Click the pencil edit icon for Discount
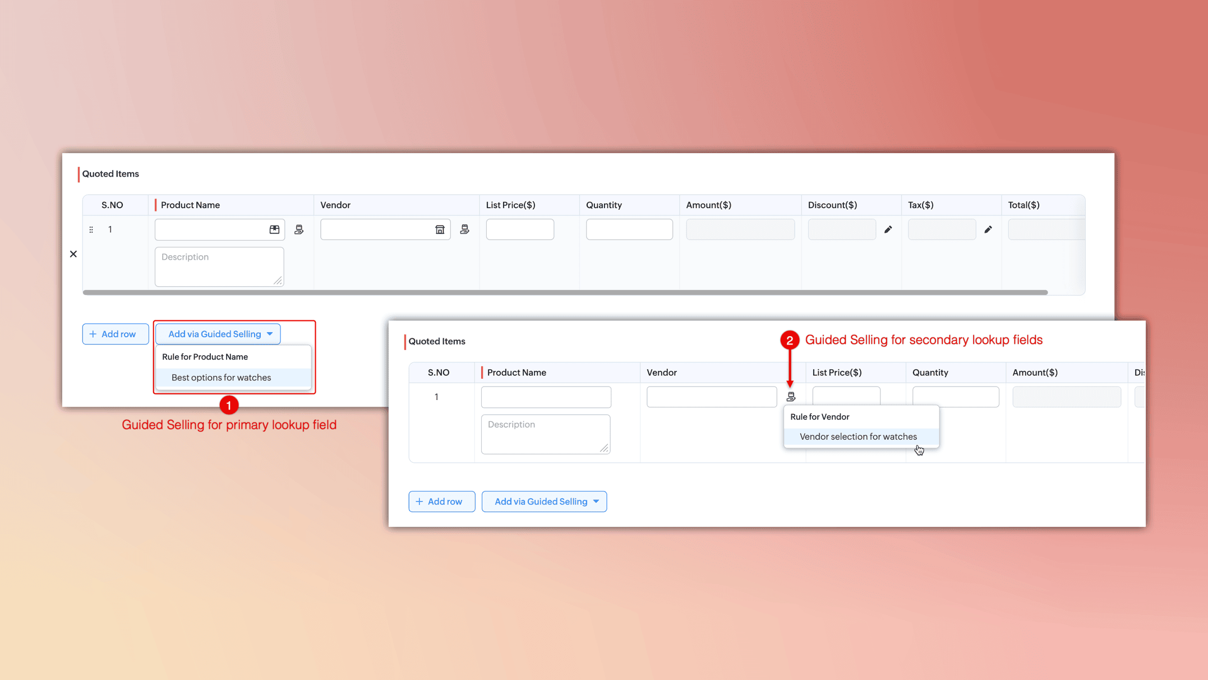The width and height of the screenshot is (1208, 680). 888,229
